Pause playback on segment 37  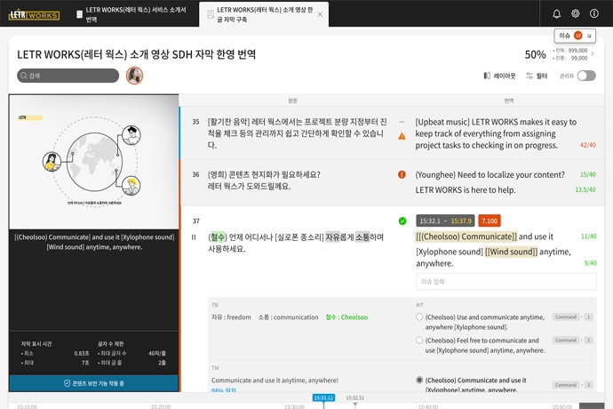[x=194, y=237]
